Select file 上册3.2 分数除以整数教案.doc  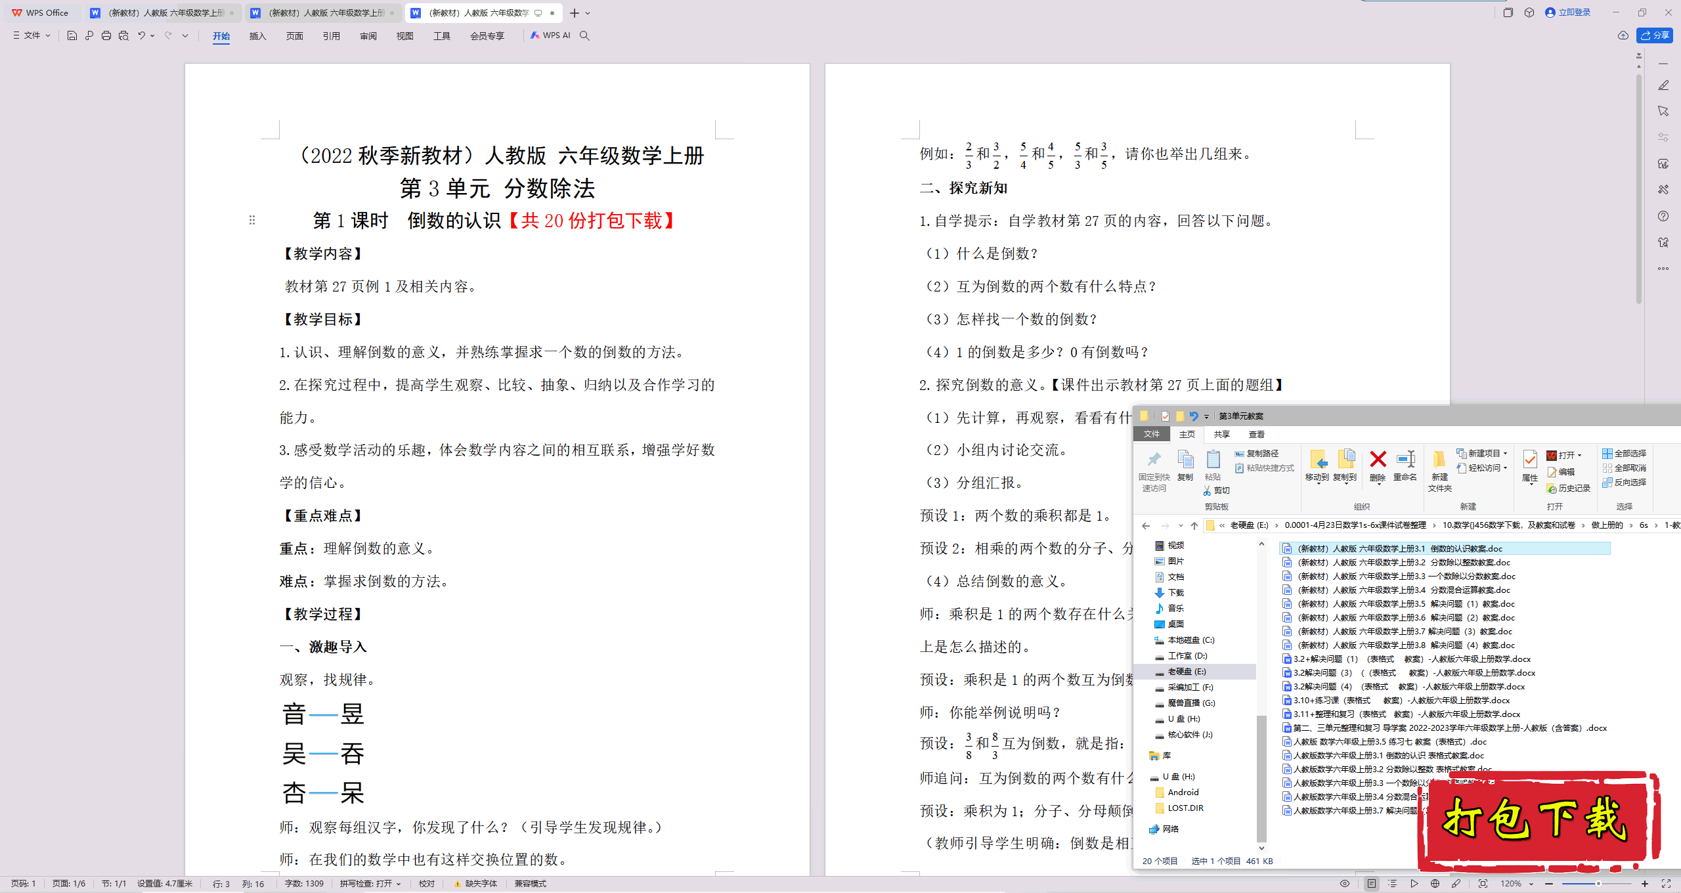coord(1404,562)
